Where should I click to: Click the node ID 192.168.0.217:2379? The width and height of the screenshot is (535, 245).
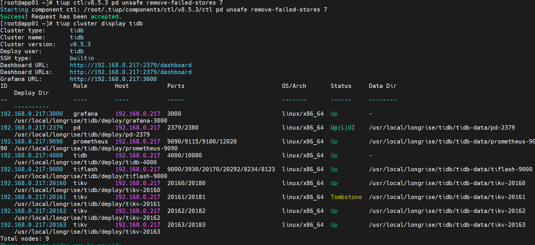tap(32, 128)
